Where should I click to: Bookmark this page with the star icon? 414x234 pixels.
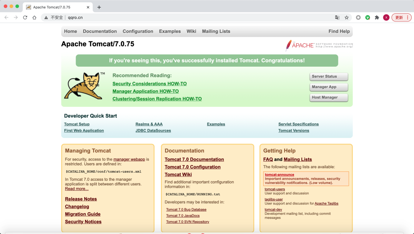[347, 17]
